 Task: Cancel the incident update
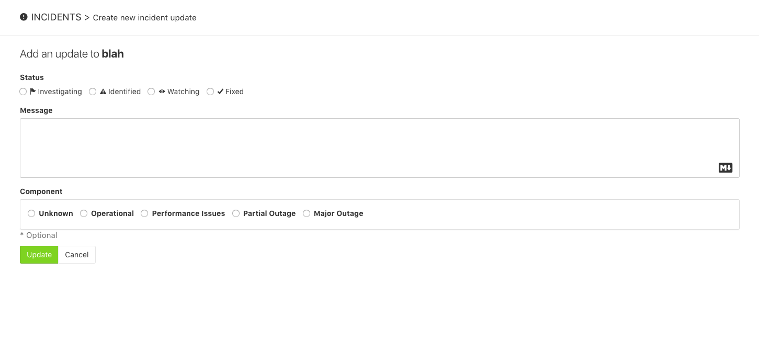pos(76,255)
